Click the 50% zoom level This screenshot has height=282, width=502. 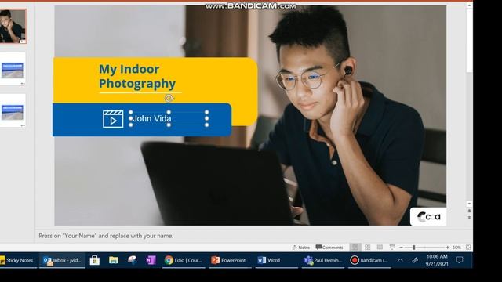tap(457, 248)
